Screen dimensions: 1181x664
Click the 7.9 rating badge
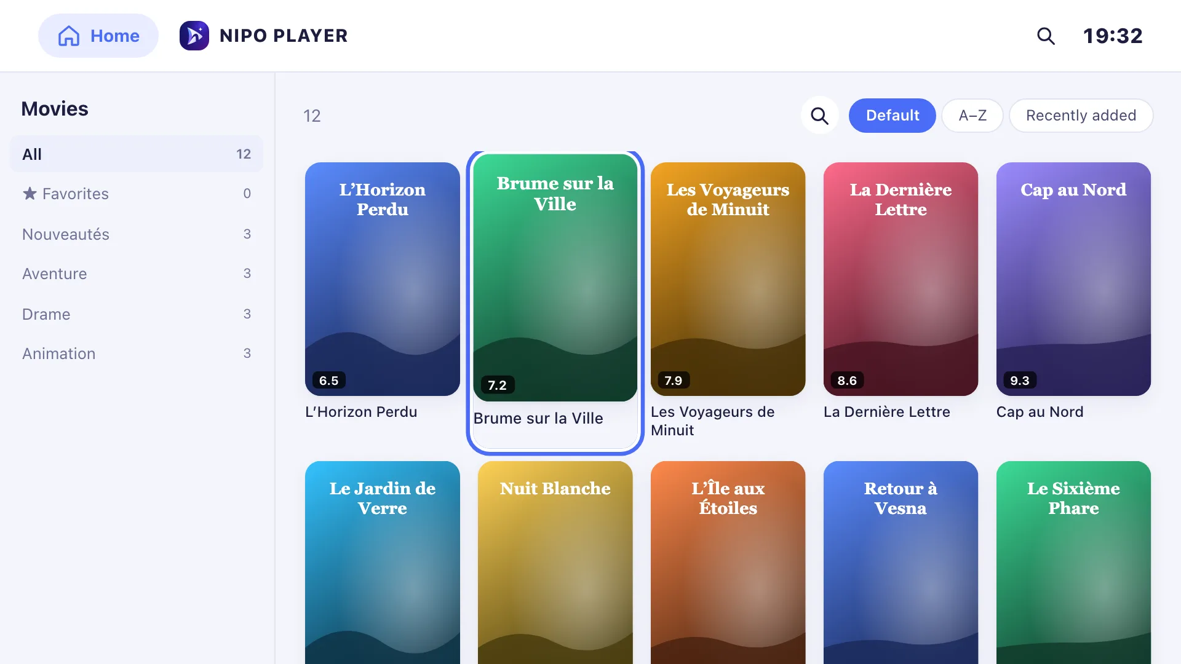pyautogui.click(x=673, y=381)
